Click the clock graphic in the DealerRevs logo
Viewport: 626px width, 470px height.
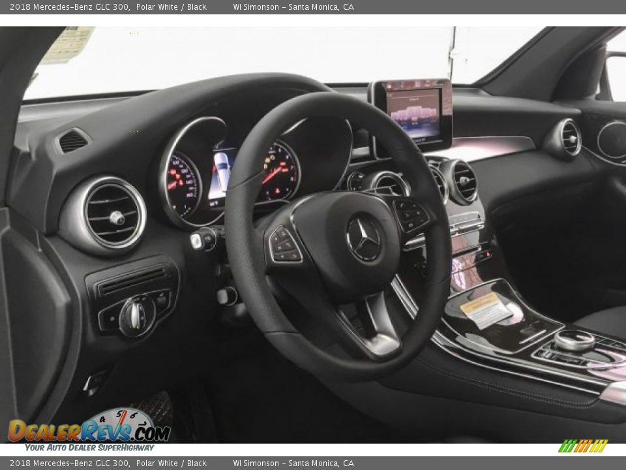pyautogui.click(x=121, y=416)
